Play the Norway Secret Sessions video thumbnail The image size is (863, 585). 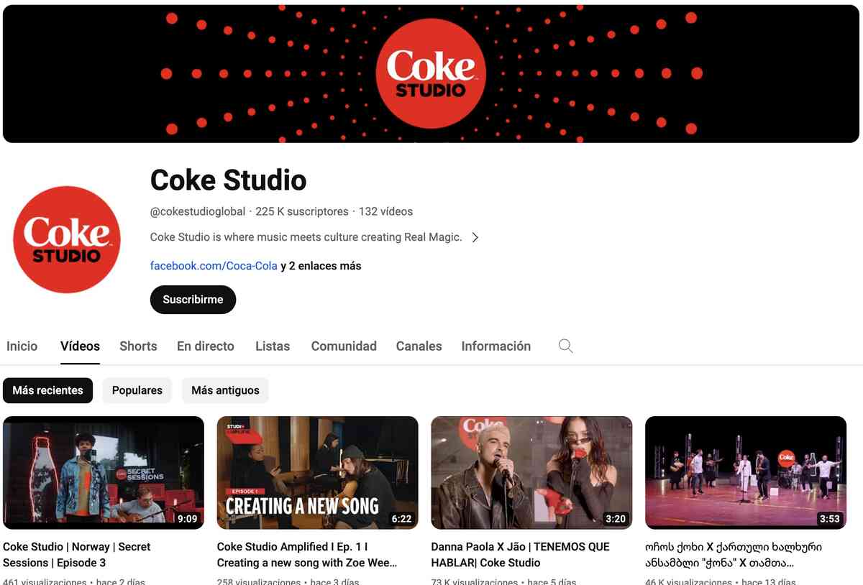[104, 472]
